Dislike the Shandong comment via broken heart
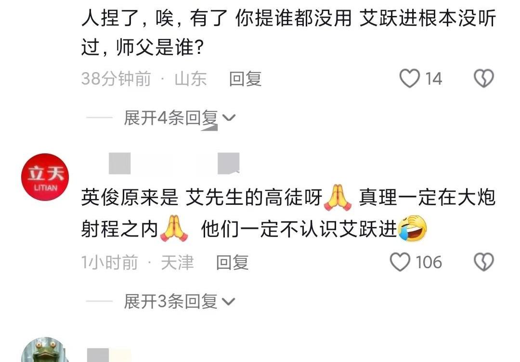Screen dimensions: 520x362 click(483, 78)
